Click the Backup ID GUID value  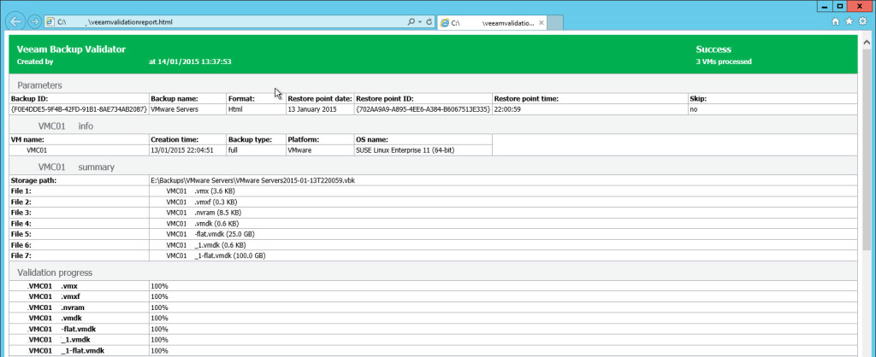(x=79, y=109)
